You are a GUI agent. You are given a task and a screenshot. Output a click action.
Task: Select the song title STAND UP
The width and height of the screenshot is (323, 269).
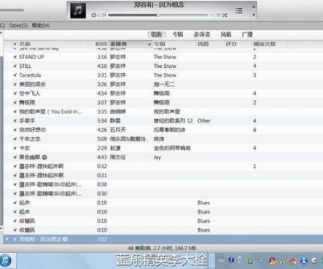[32, 57]
